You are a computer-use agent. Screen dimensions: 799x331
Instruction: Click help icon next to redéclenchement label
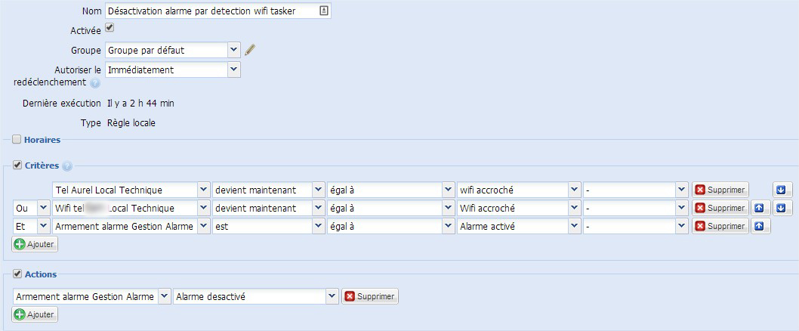(x=94, y=83)
